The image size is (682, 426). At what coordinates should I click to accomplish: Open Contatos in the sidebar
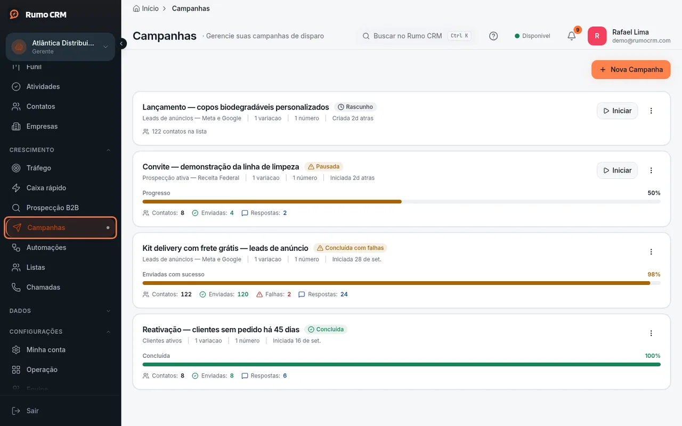(x=60, y=106)
